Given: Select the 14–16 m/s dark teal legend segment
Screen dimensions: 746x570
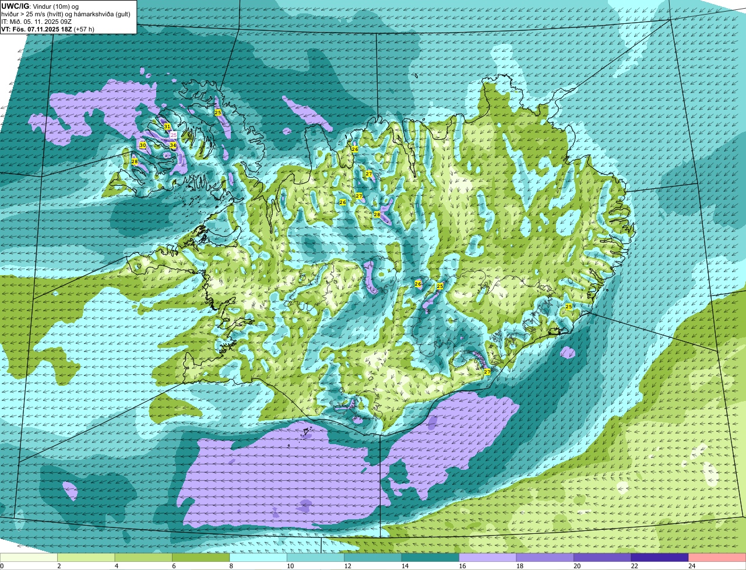Looking at the screenshot, I should (x=430, y=558).
